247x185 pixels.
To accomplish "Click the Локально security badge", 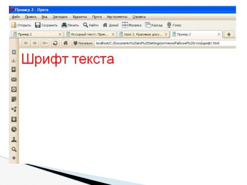I will [x=83, y=43].
